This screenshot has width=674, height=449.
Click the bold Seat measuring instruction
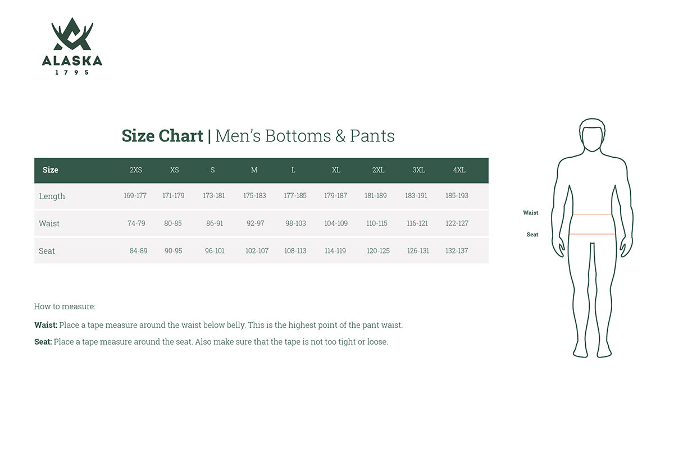[x=43, y=342]
